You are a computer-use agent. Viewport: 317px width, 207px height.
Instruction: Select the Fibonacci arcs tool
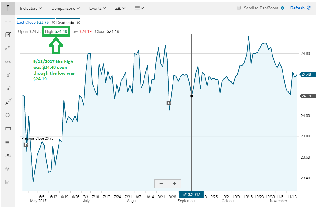8,155
